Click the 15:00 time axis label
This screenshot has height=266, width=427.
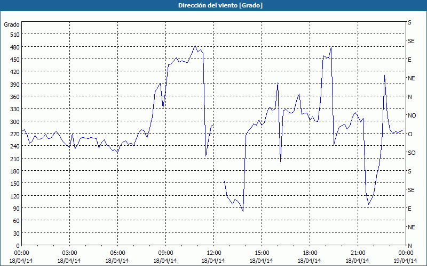tap(262, 253)
